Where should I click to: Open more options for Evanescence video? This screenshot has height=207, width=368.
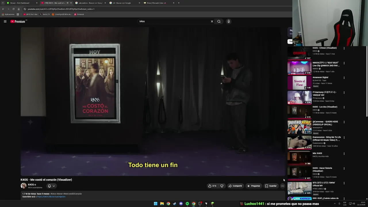tap(344, 137)
